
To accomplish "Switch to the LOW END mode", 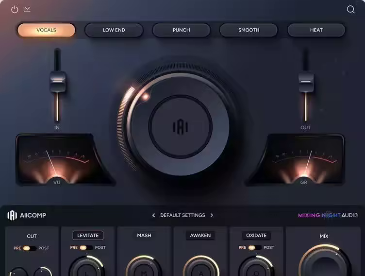I will click(114, 30).
